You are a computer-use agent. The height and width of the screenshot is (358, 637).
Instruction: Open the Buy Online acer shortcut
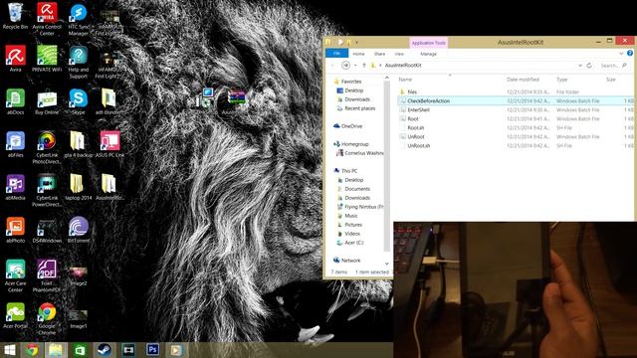pyautogui.click(x=47, y=101)
